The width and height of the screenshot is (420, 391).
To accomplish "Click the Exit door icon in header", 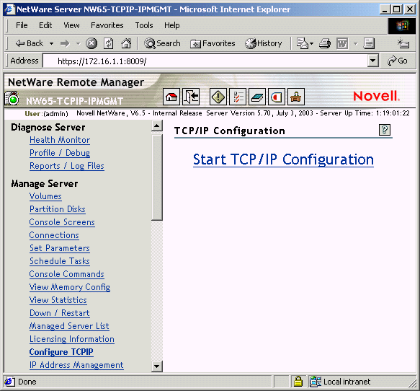I will coord(191,97).
